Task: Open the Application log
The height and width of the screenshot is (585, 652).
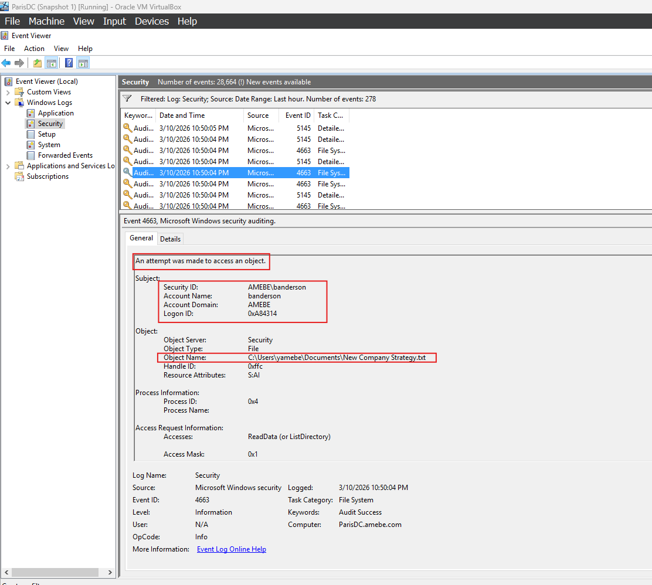Action: pos(56,113)
